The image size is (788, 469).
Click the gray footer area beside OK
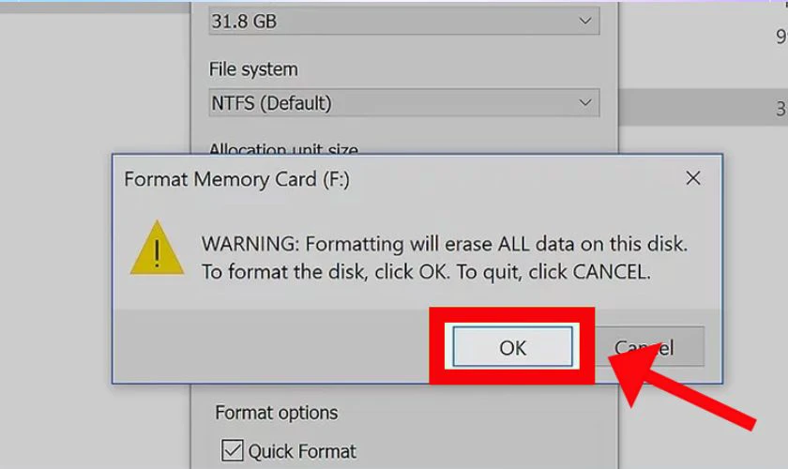tap(271, 346)
